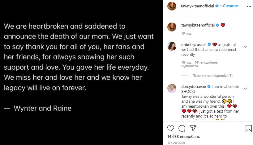Click the tawnykitaenofficial username in the header
The image size is (253, 145).
(x=198, y=6)
